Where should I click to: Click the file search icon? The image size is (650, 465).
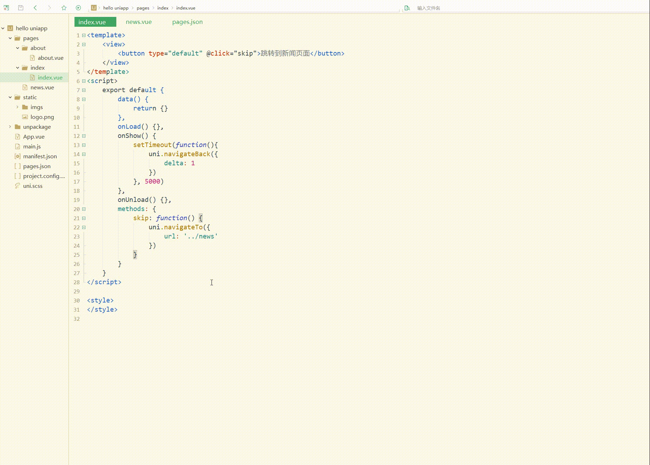point(407,8)
